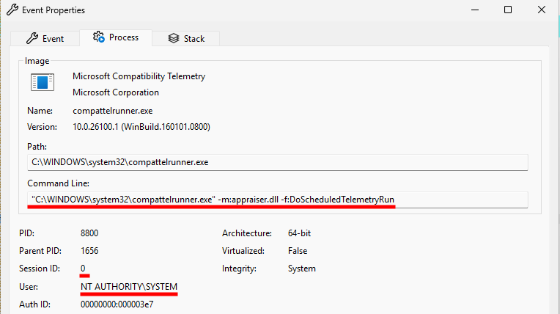Image resolution: width=560 pixels, height=314 pixels.
Task: Select the Process tab label
Action: (x=124, y=37)
